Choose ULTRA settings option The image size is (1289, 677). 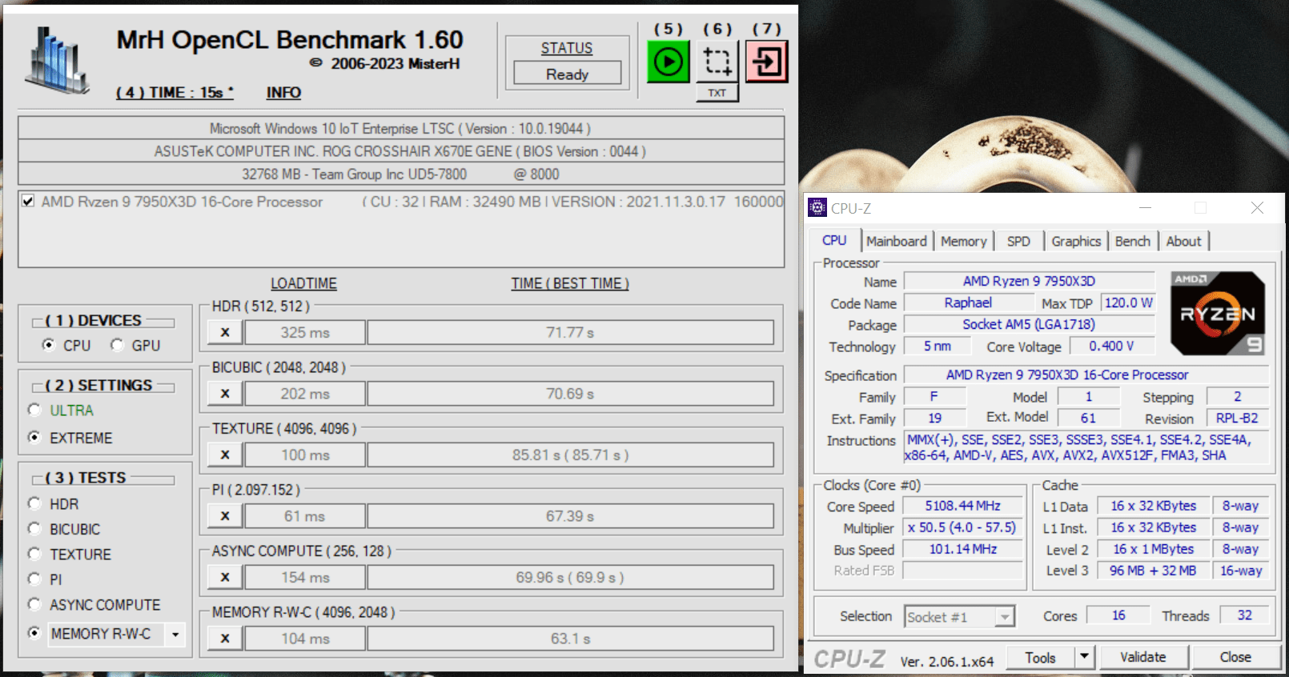pos(34,410)
